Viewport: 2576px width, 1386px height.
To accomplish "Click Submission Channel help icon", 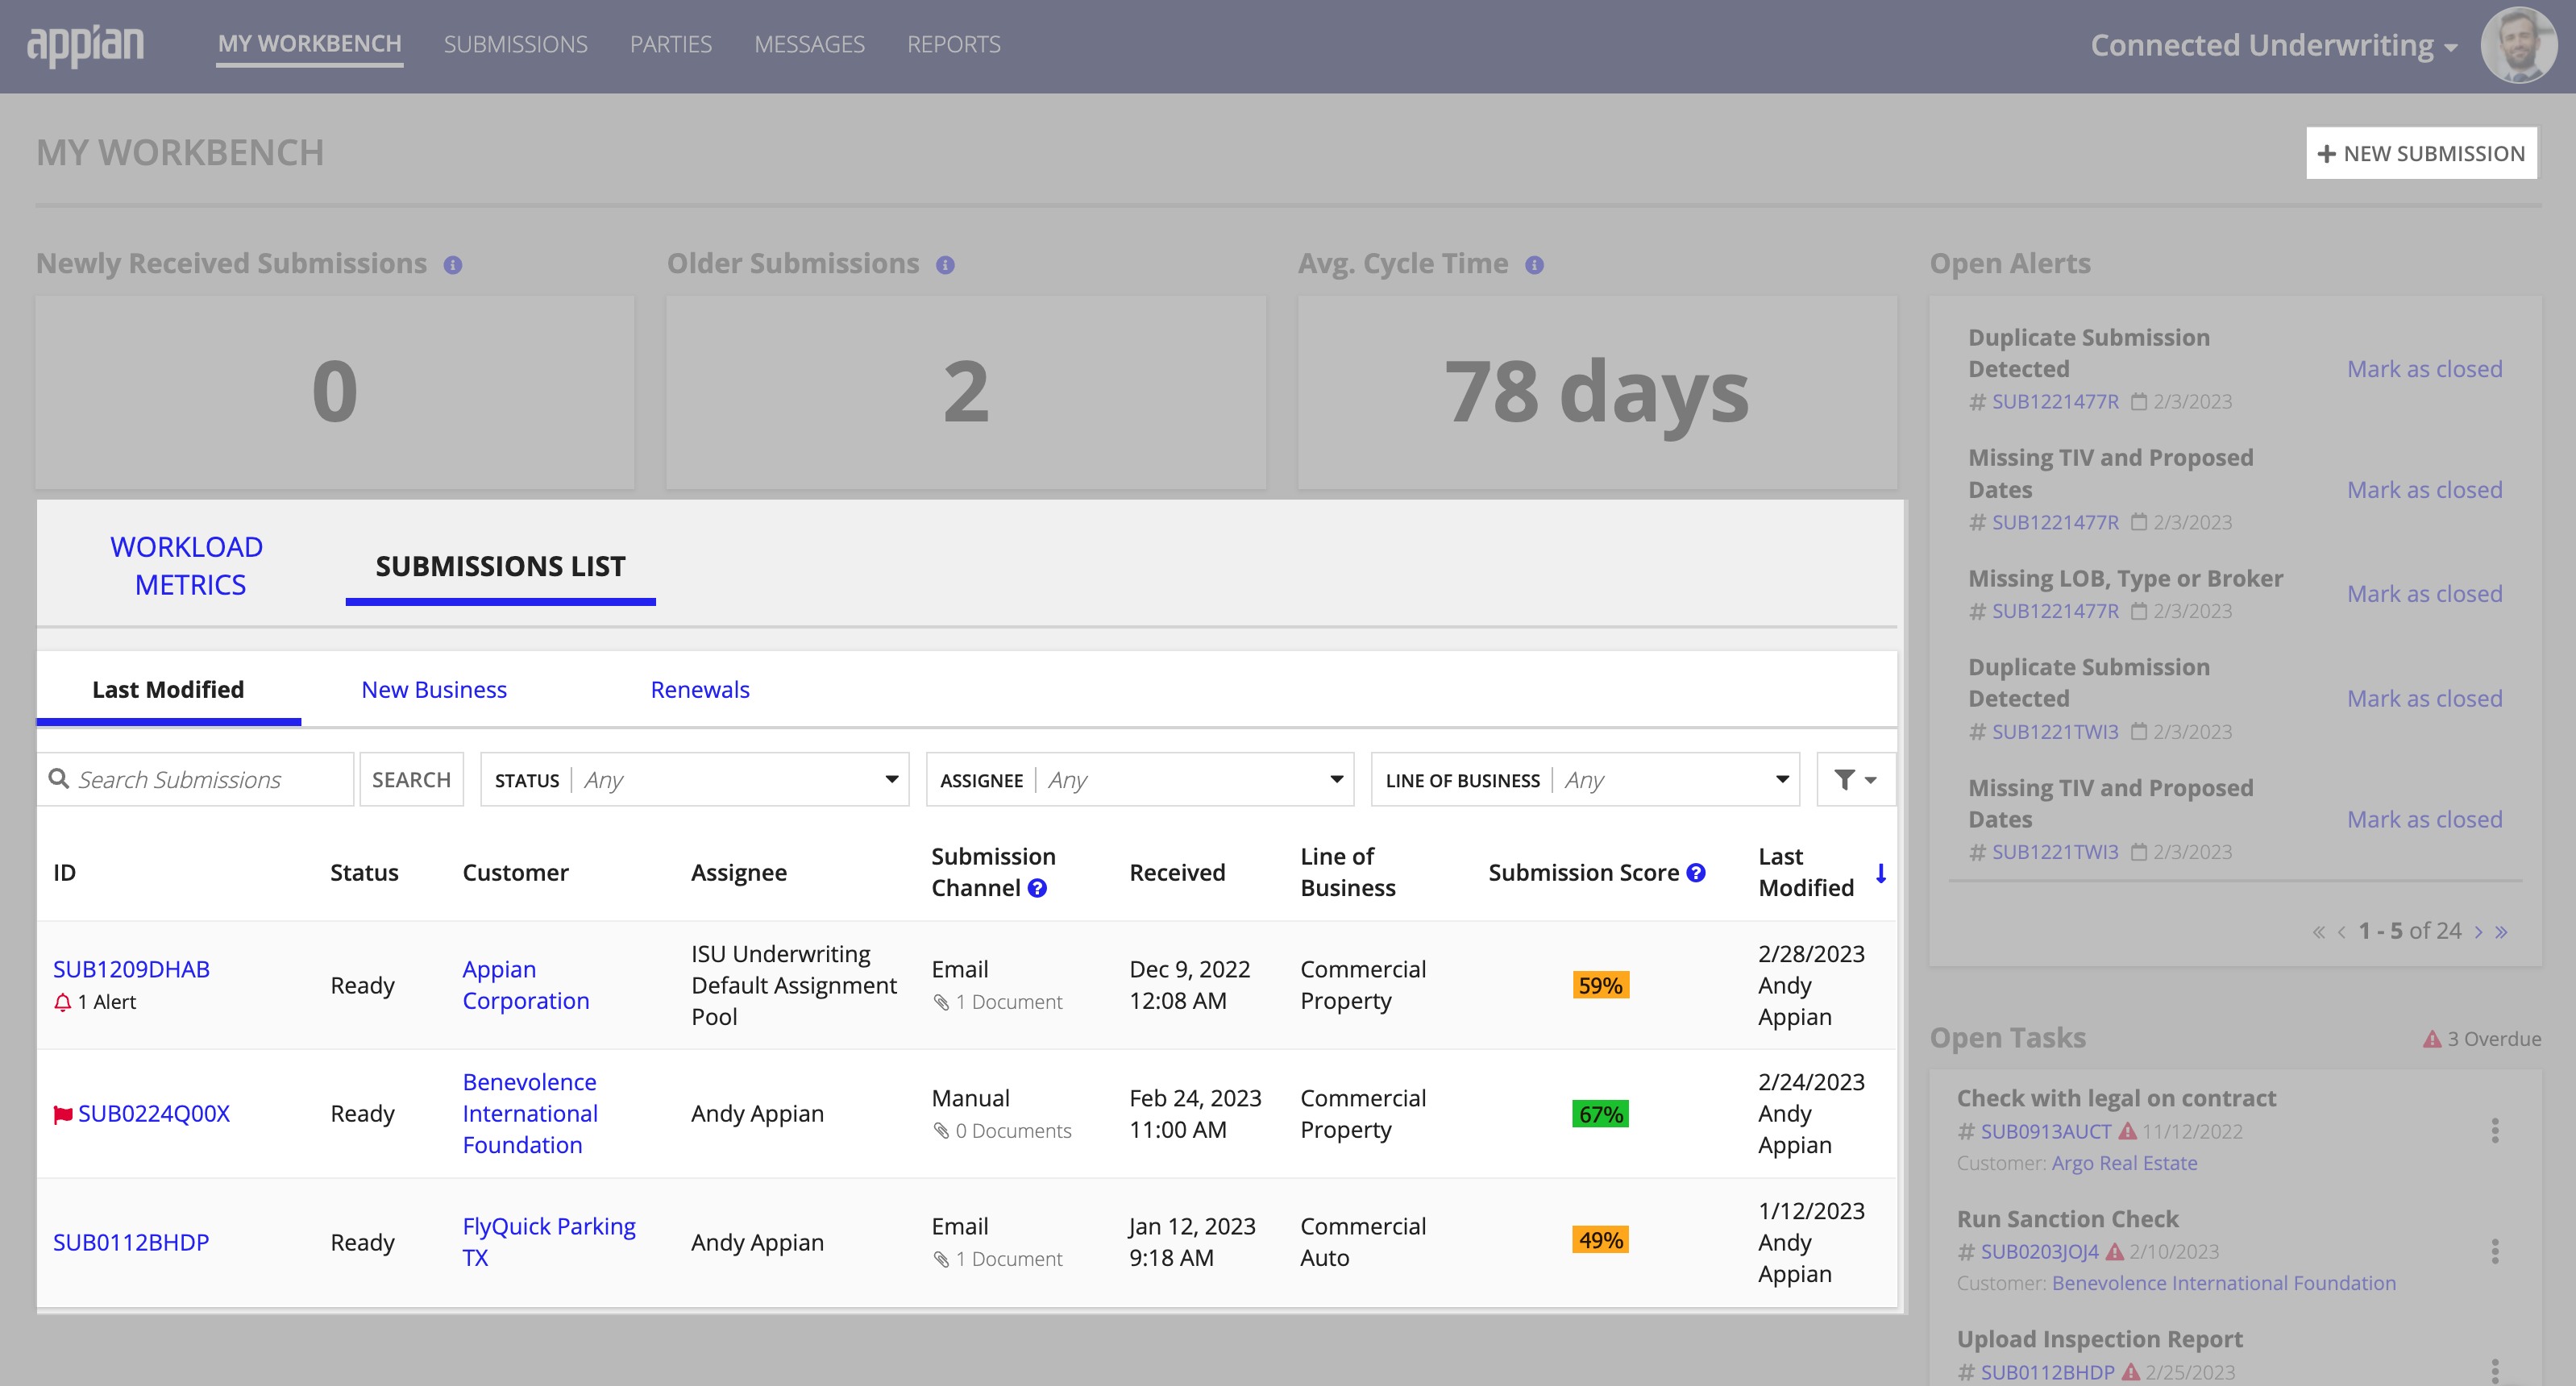I will pyautogui.click(x=1037, y=888).
